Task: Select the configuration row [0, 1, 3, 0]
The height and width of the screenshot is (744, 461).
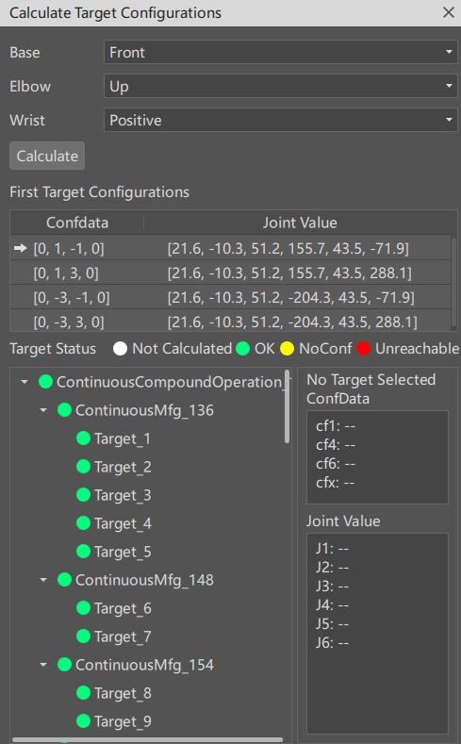Action: pos(230,273)
